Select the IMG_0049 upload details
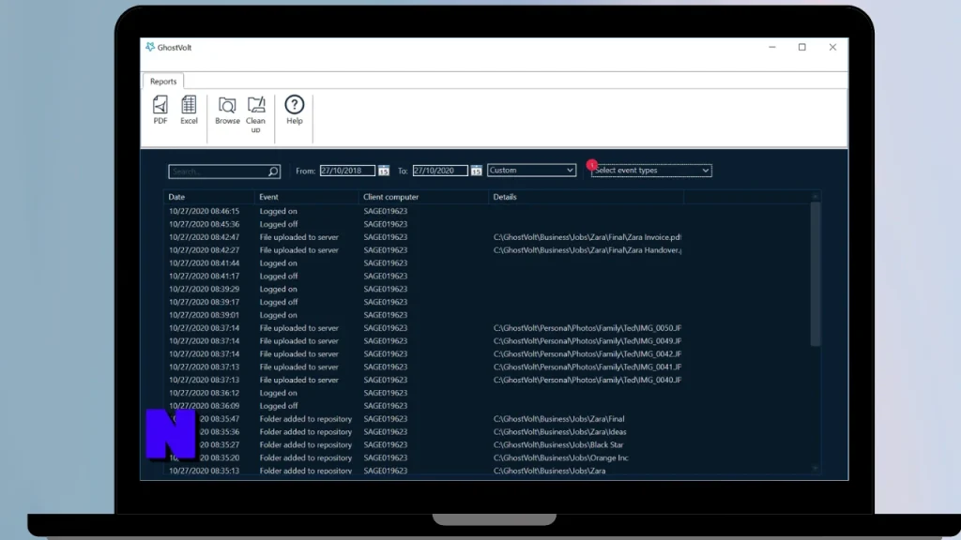The image size is (961, 540). click(x=587, y=341)
